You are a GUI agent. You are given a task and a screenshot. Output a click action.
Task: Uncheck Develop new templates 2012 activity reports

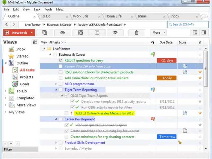click(x=72, y=101)
